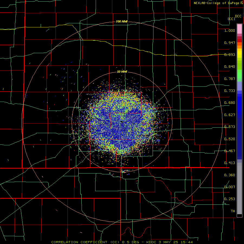244x244 pixels.
Task: Click the DCC product label above the color scale
Action: coord(238,16)
